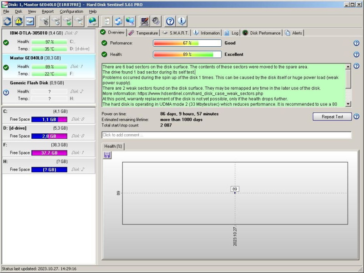Click the status text scrollbar thumb
Screen dimensions: 364x273
tap(348, 79)
